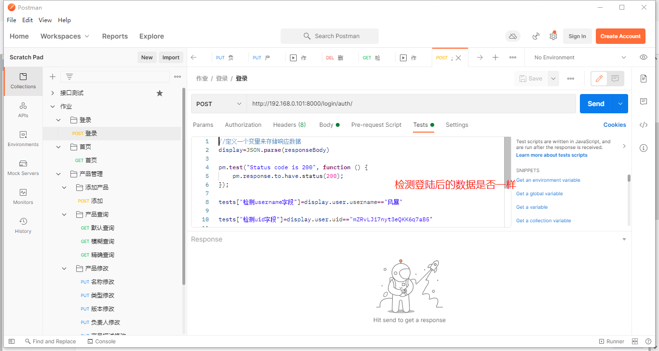Viewport: 659px width, 351px height.
Task: Collapse the 产品查询 folder
Action: (64, 215)
